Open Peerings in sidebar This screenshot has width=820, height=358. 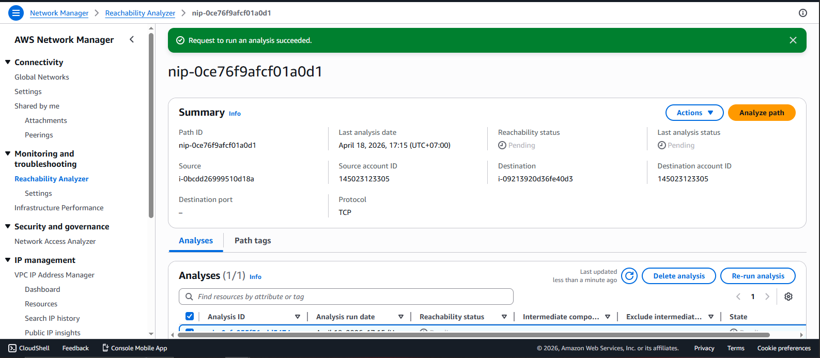click(x=39, y=135)
